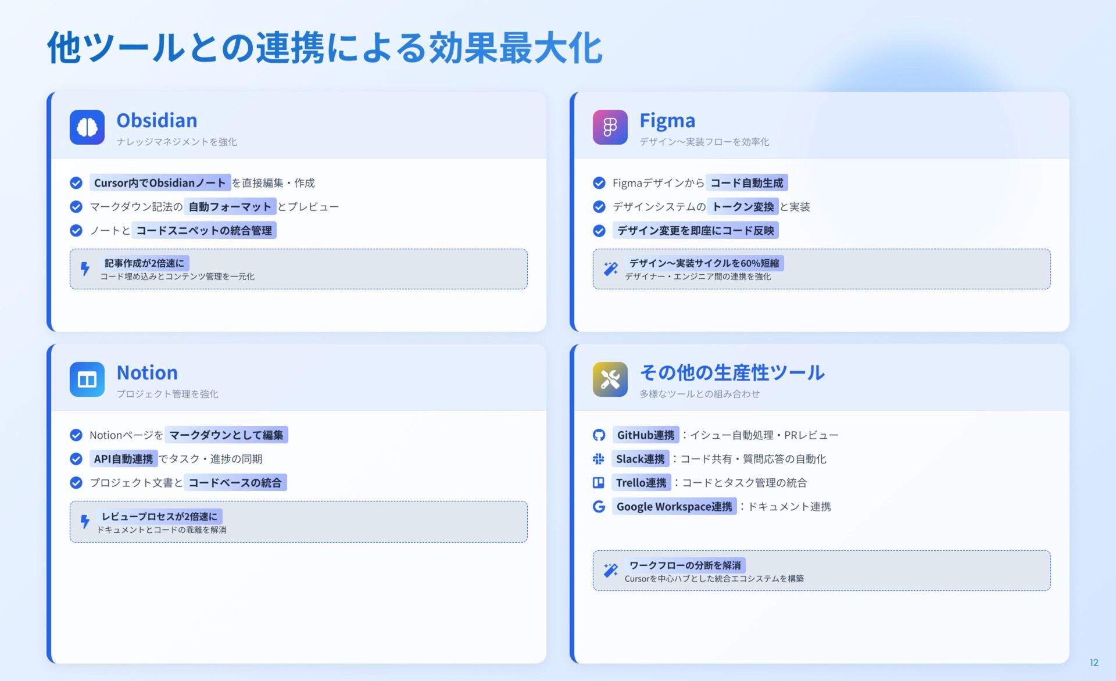The width and height of the screenshot is (1116, 681).
Task: Click the Google Workspace連携 label
Action: click(x=674, y=507)
